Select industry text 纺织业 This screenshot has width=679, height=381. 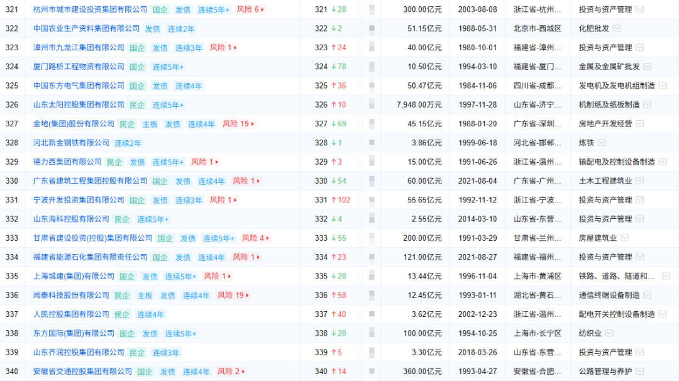click(590, 333)
